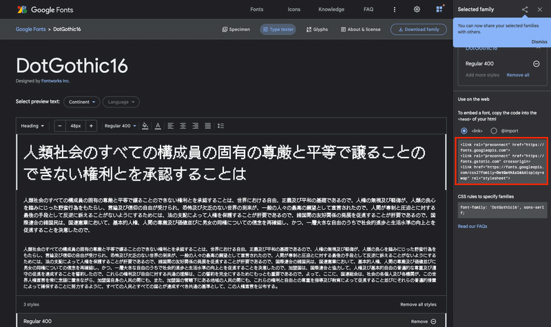551x327 pixels.
Task: Open the Regular 400 weight dropdown
Action: coord(120,126)
